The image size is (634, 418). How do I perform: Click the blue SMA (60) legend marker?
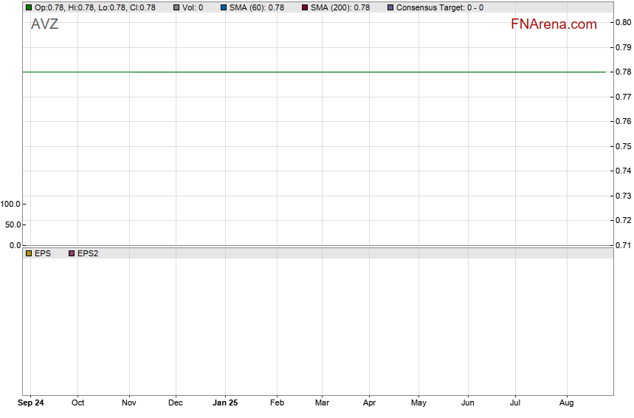[224, 7]
